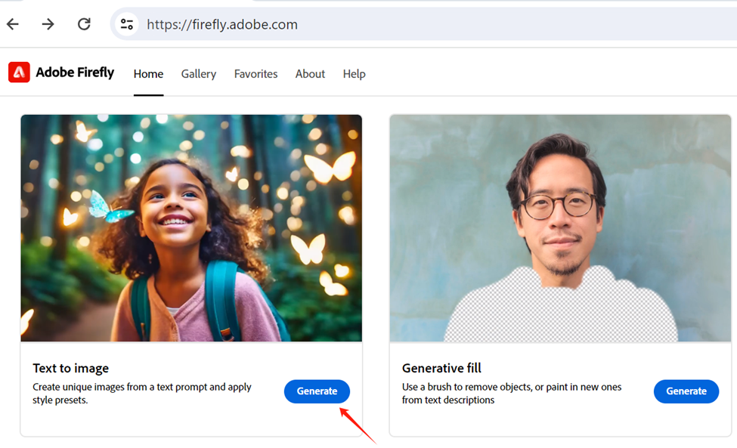Screen dimensions: 737x448
Task: Open the Help menu item
Action: (354, 73)
